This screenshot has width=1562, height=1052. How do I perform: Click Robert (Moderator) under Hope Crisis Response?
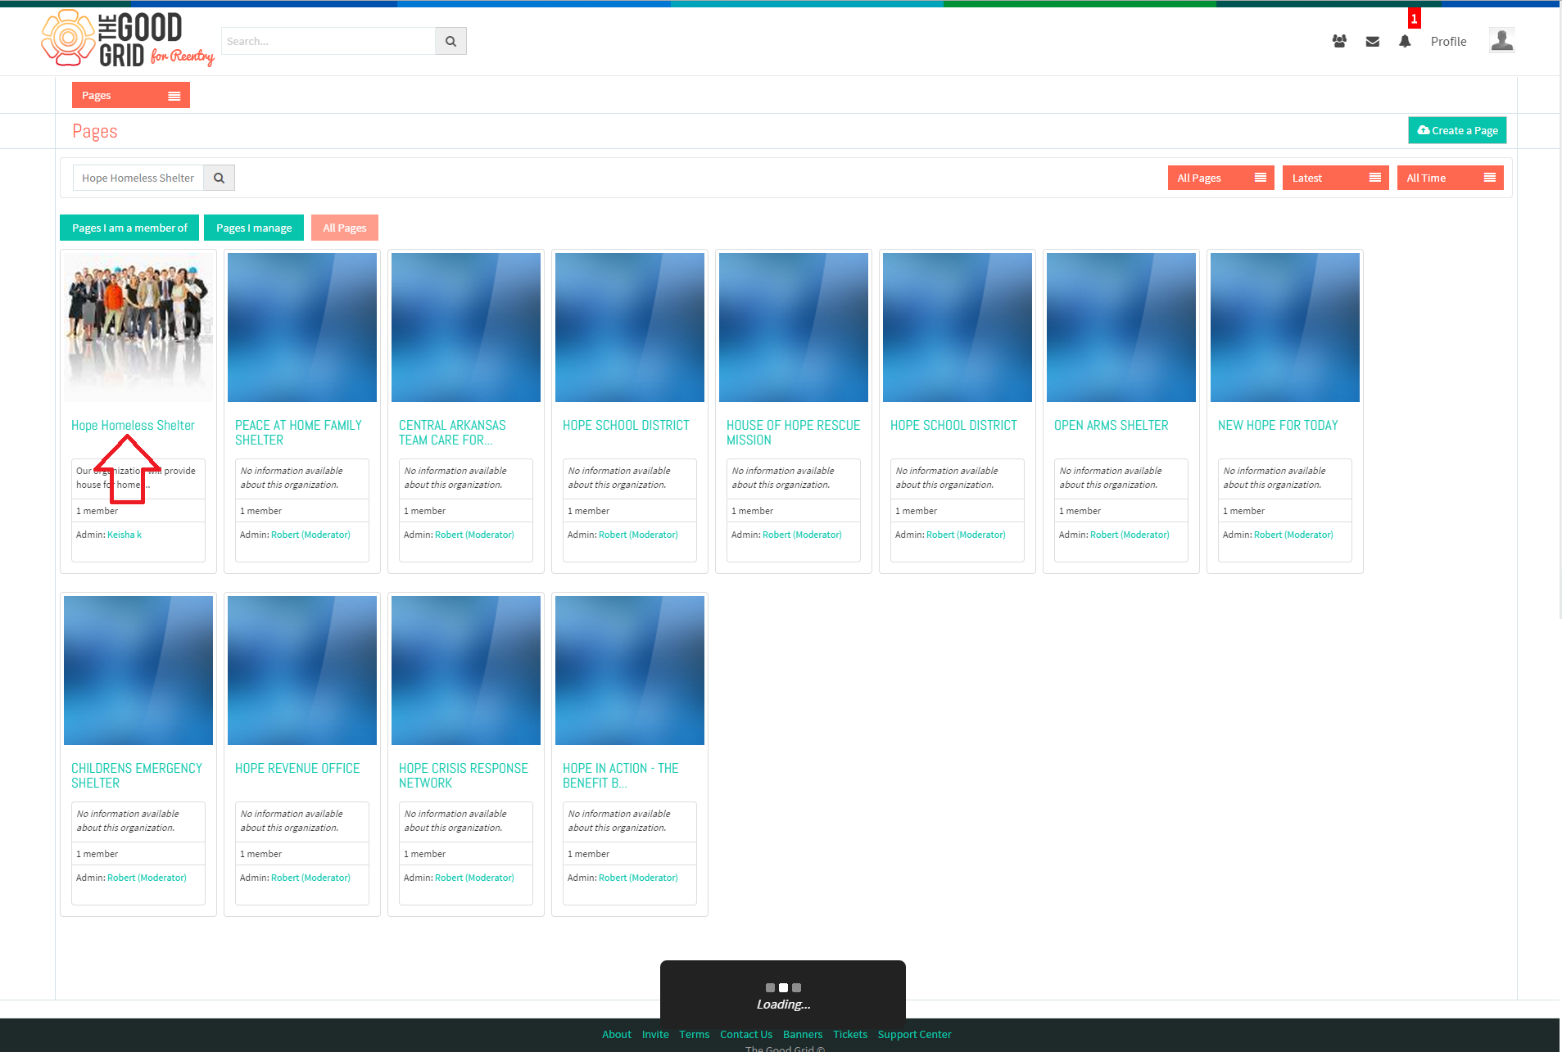(474, 878)
